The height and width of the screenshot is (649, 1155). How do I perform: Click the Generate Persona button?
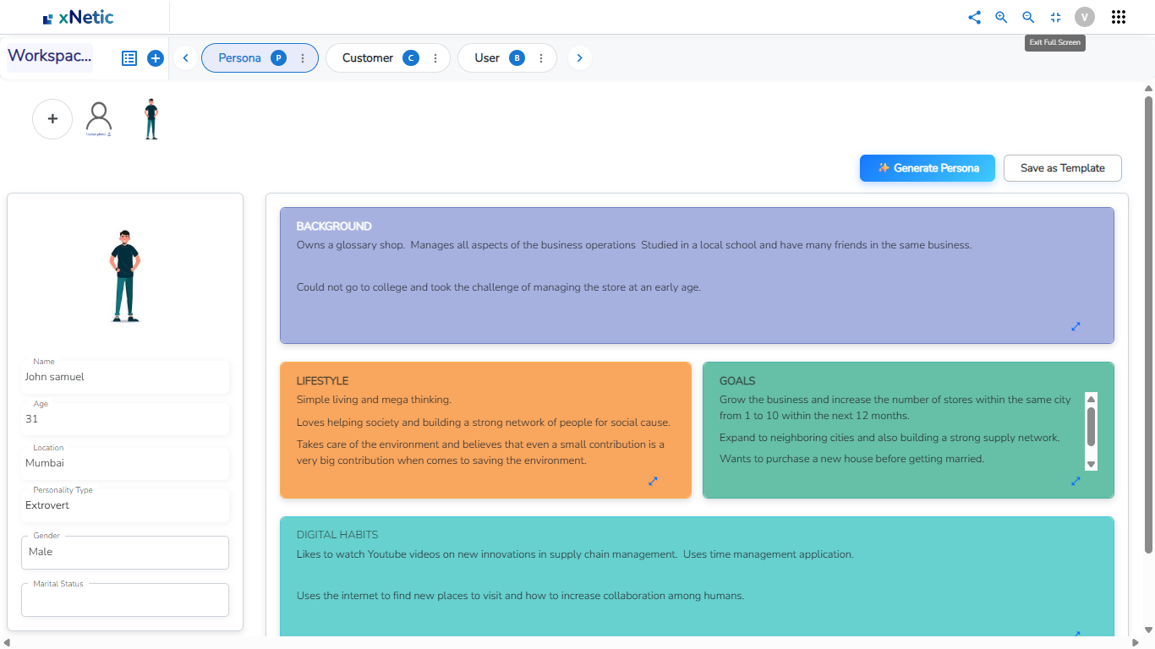click(927, 168)
